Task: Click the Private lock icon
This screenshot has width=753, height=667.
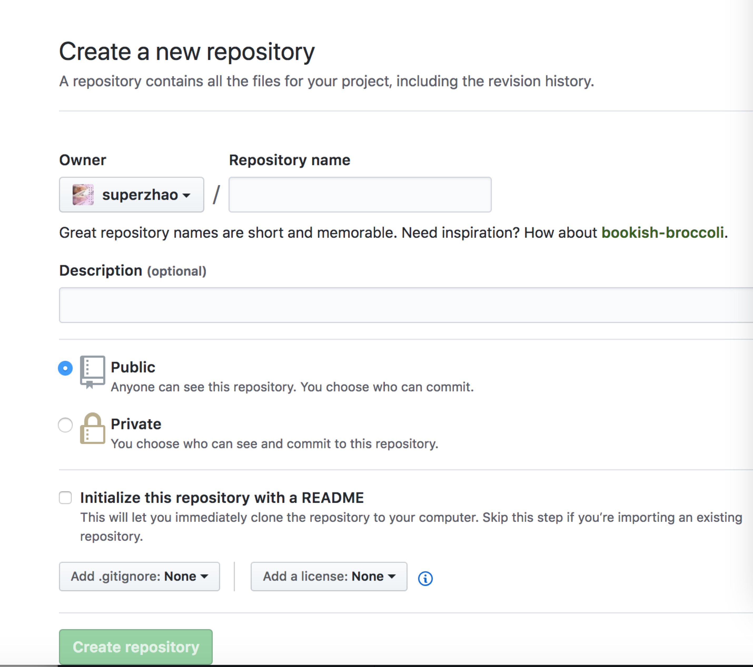Action: point(92,428)
